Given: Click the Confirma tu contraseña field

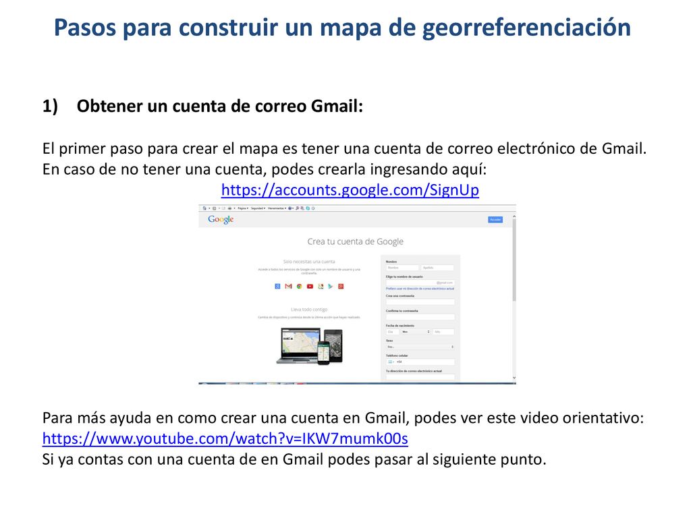Looking at the screenshot, I should pos(420,317).
